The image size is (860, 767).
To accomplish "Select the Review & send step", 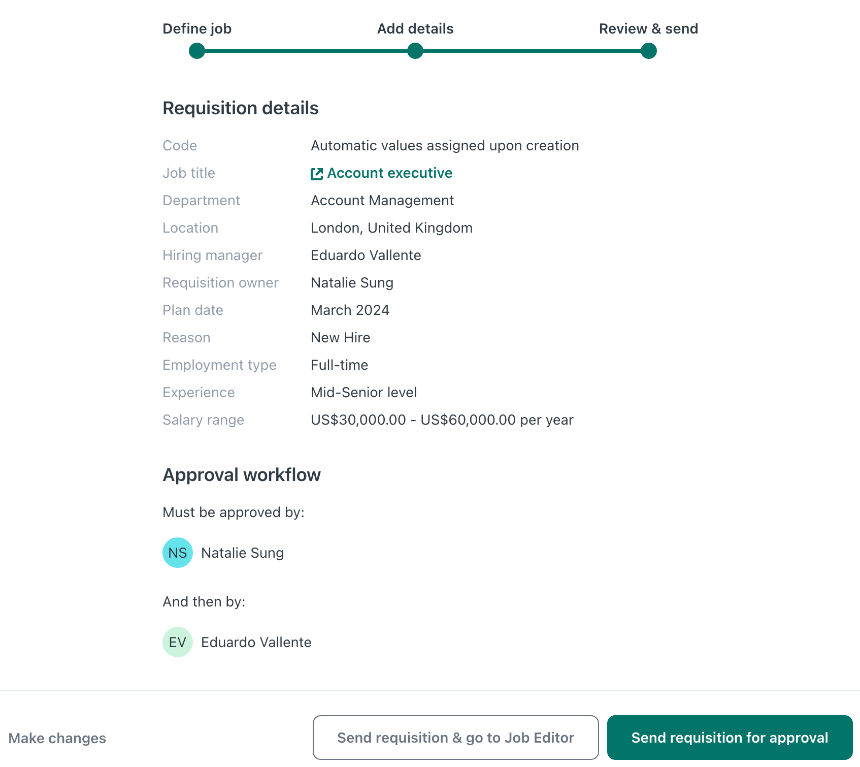I will (648, 29).
